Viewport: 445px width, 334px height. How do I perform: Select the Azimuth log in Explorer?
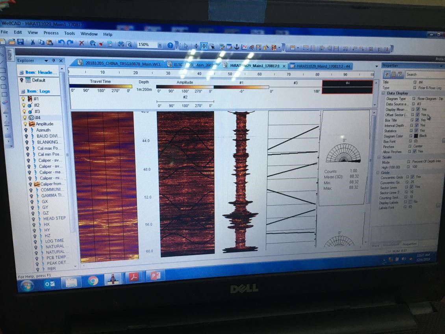tap(43, 130)
